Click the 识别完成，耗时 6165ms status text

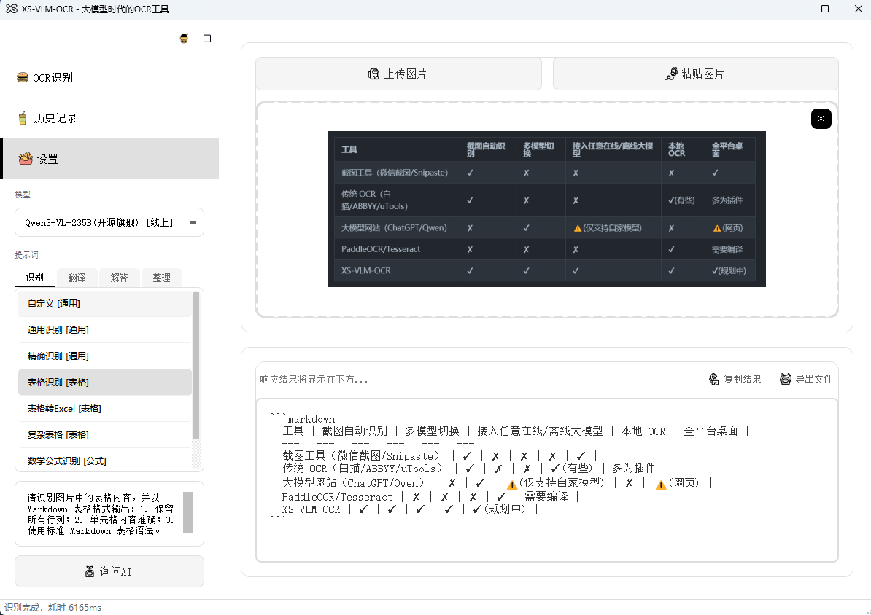pyautogui.click(x=53, y=608)
